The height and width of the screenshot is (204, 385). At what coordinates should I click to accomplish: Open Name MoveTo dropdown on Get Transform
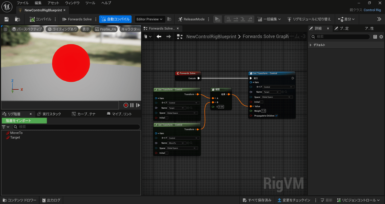pos(177,143)
